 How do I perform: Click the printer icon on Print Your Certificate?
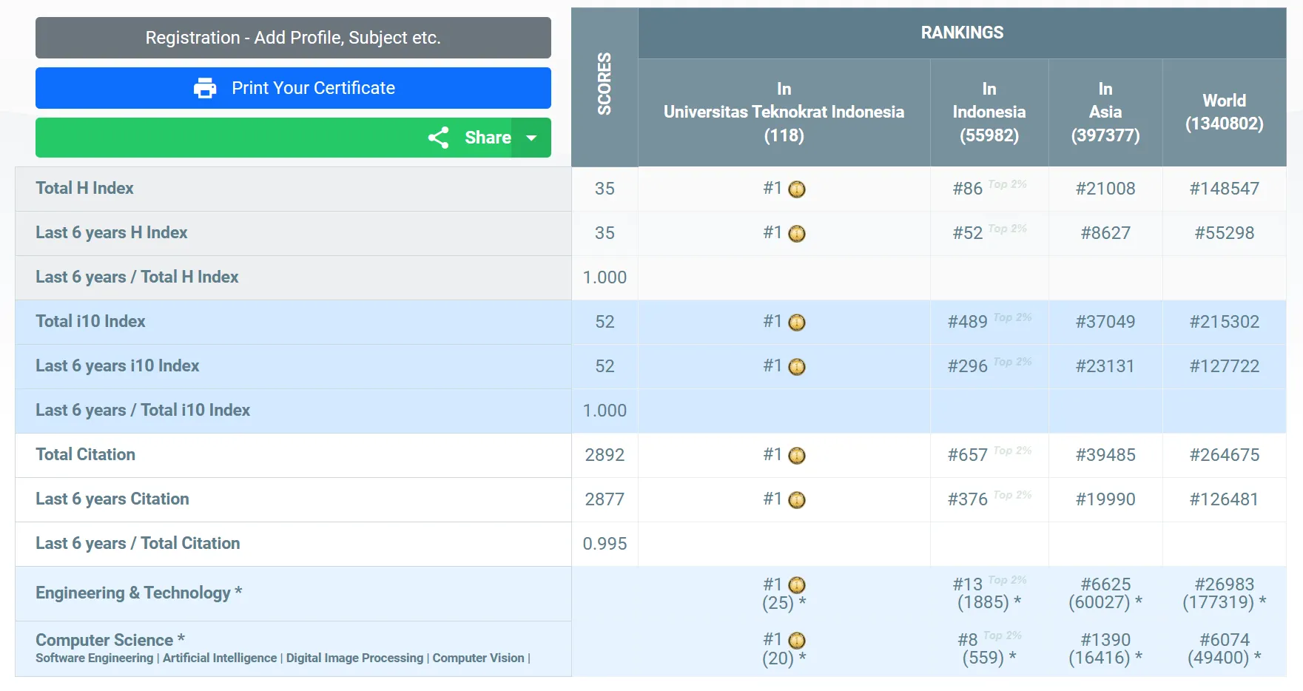[x=205, y=88]
